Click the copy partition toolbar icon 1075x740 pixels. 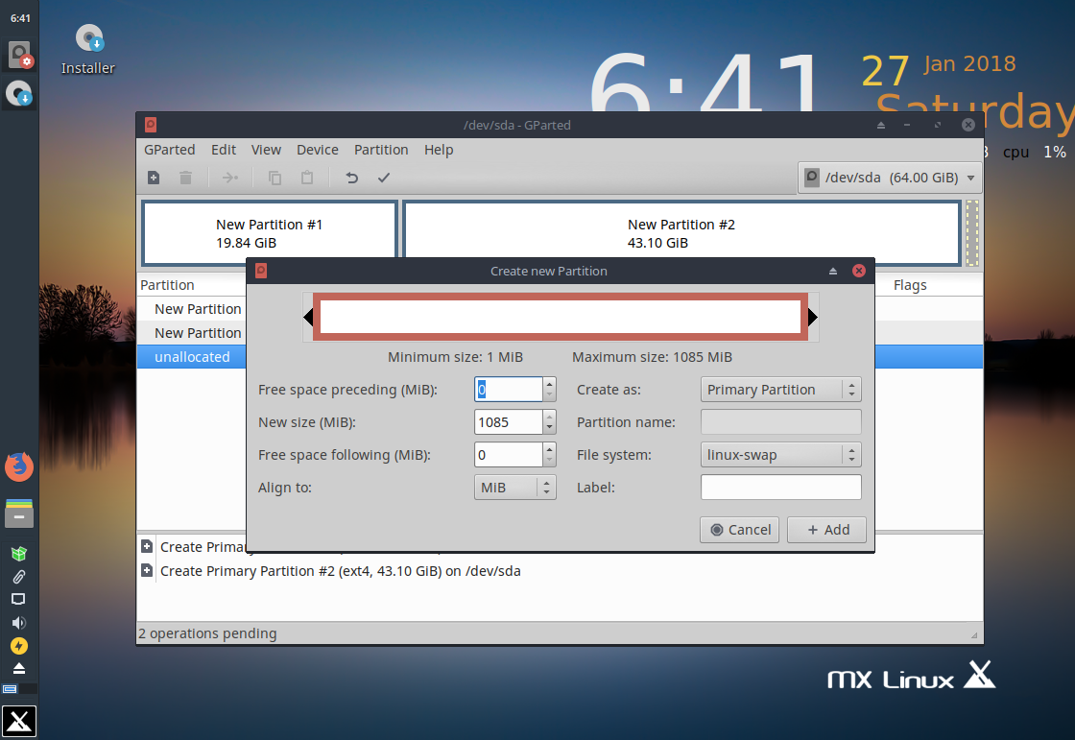click(x=275, y=178)
